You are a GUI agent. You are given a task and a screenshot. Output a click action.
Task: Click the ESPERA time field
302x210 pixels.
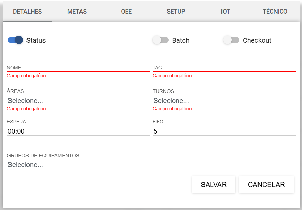pyautogui.click(x=78, y=131)
